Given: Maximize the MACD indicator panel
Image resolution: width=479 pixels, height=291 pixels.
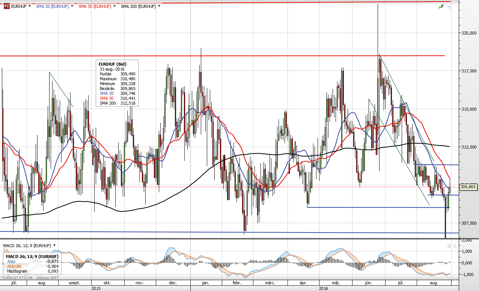Looking at the screenshot, I should tap(449, 246).
